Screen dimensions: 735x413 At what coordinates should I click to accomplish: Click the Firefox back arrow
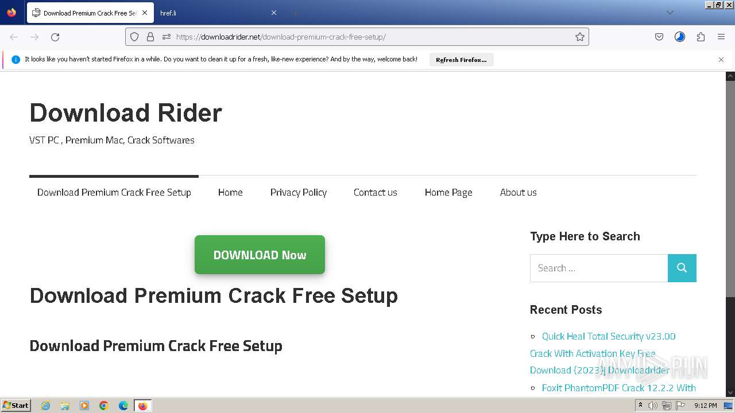pos(14,37)
